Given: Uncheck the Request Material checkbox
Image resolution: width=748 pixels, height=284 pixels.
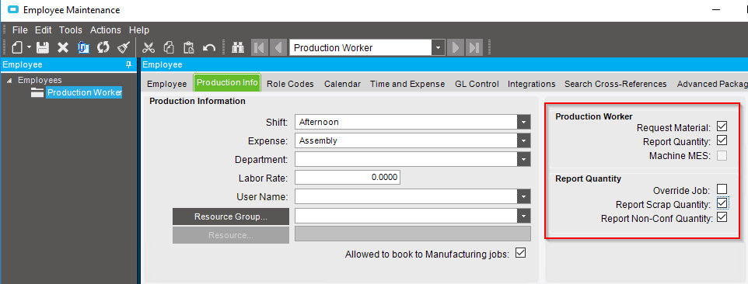Looking at the screenshot, I should pyautogui.click(x=722, y=126).
